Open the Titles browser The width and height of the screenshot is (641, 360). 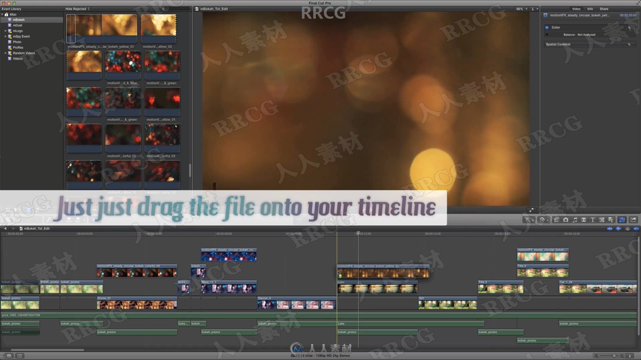(593, 220)
